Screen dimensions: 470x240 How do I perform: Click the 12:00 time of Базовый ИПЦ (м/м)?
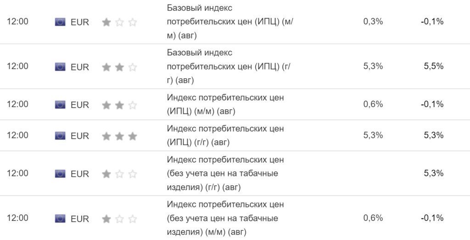tap(17, 22)
